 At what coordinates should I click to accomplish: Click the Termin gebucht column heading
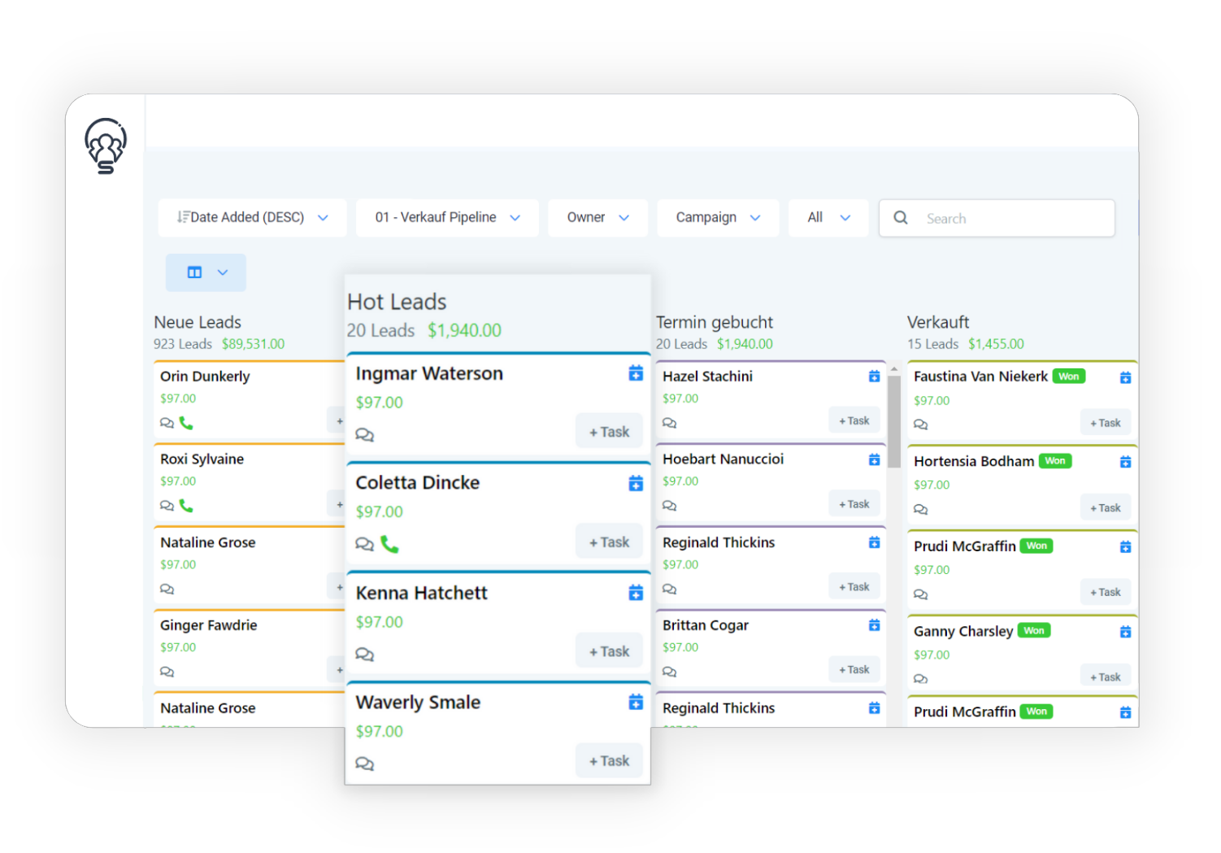(715, 322)
